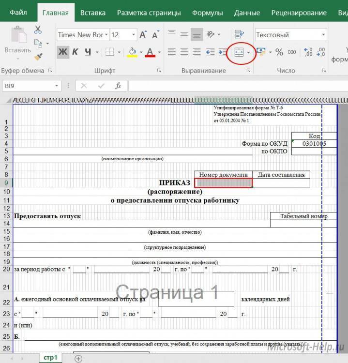Toggle Italic formatting
This screenshot has height=363, width=348.
75,52
